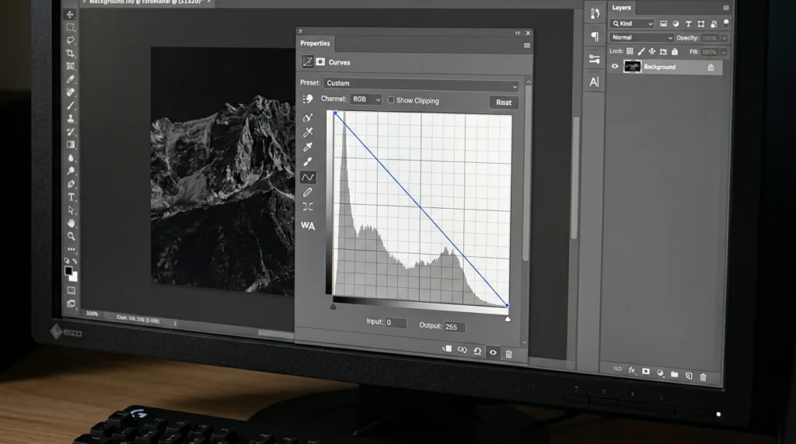
Task: Open the Adjustments sliders panel
Action: 595,59
